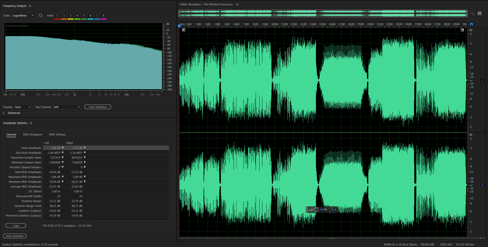Click the blue playhead at timeline start

pyautogui.click(x=179, y=26)
